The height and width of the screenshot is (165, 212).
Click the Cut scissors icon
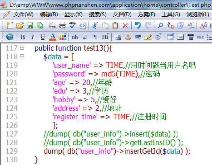(x=95, y=25)
